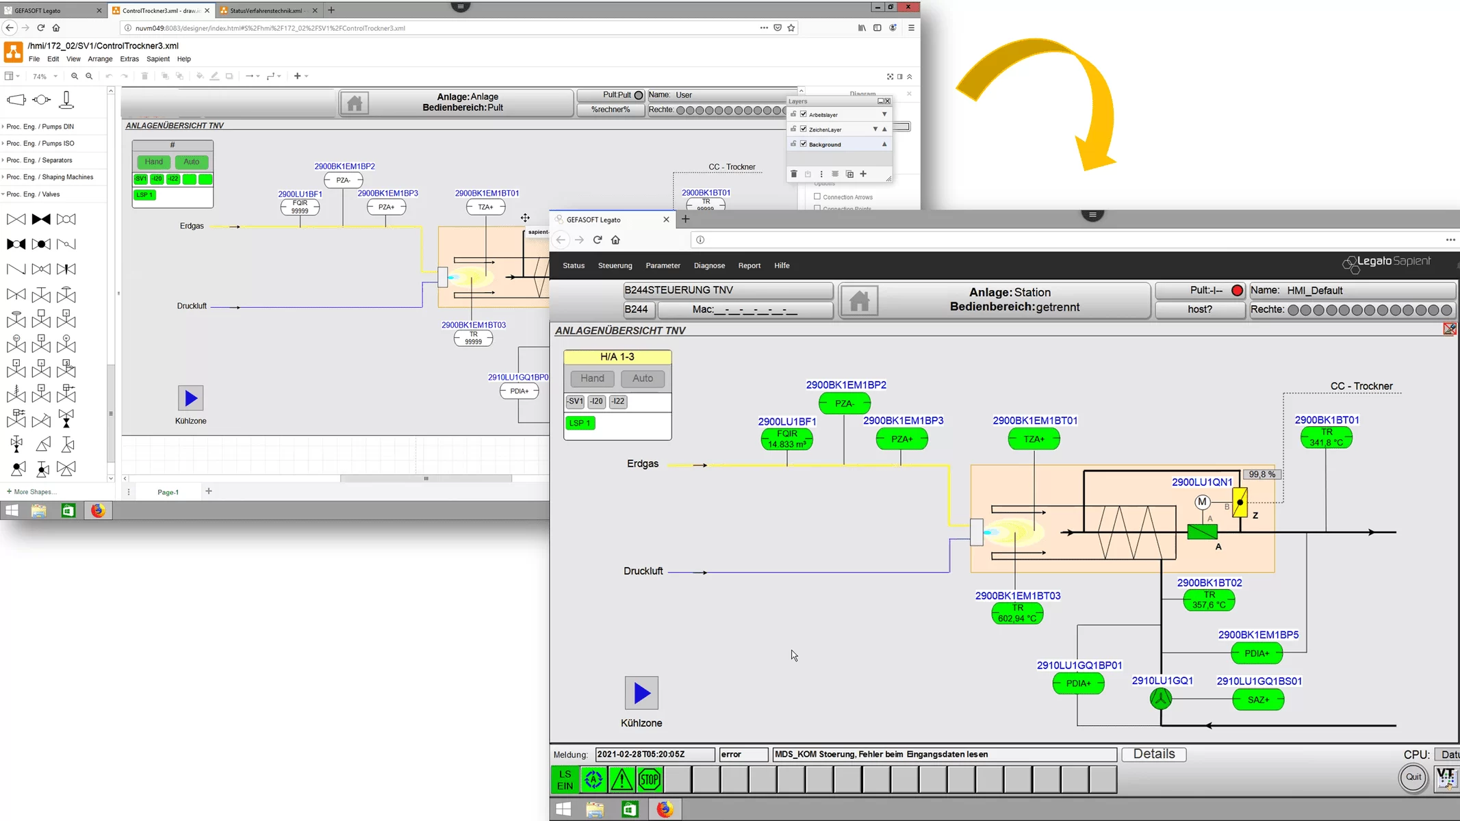The image size is (1460, 821).
Task: Click the Auto button in Legato H/A 1-3 panel
Action: pos(642,378)
